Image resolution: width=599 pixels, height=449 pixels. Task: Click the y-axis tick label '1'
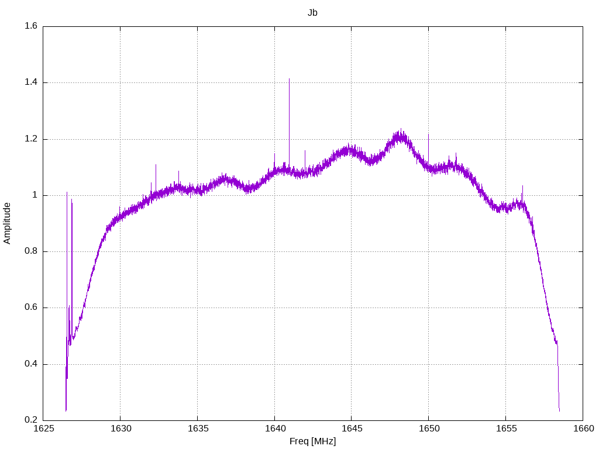(x=35, y=195)
